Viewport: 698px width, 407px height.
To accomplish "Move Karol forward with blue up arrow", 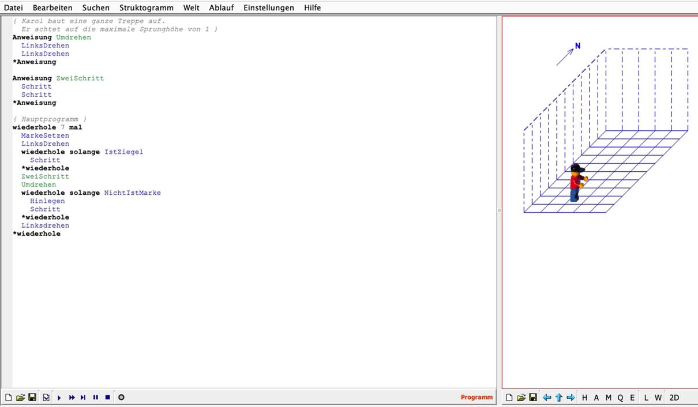I will tap(558, 397).
